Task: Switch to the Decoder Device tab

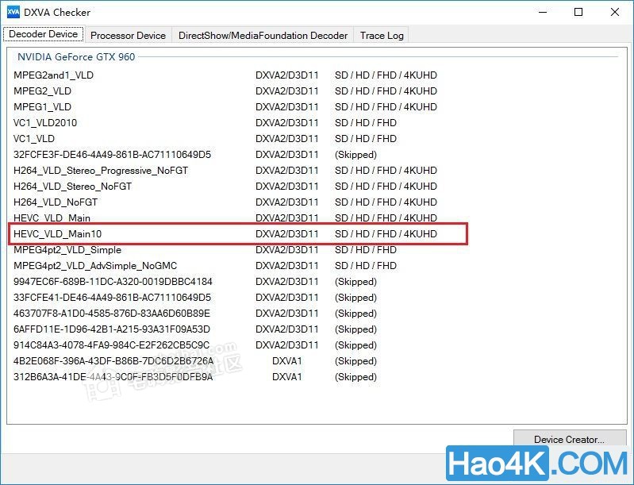Action: (x=44, y=34)
